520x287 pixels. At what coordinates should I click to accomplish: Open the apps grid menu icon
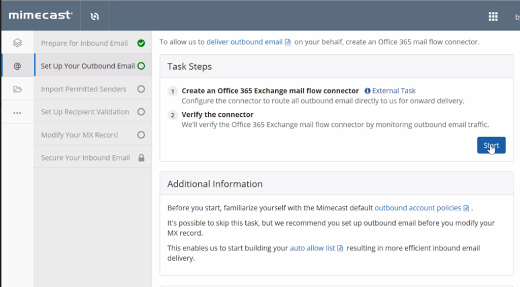(493, 17)
